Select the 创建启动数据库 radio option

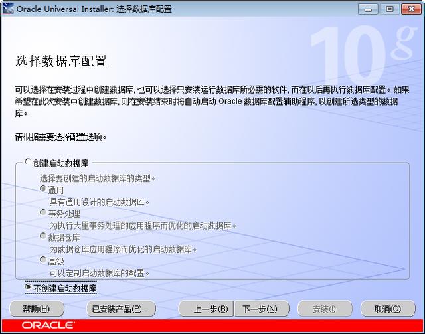coord(28,162)
